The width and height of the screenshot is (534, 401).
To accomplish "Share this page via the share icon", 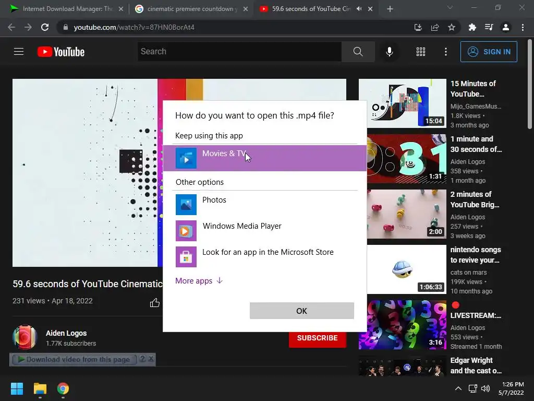I will point(435,27).
